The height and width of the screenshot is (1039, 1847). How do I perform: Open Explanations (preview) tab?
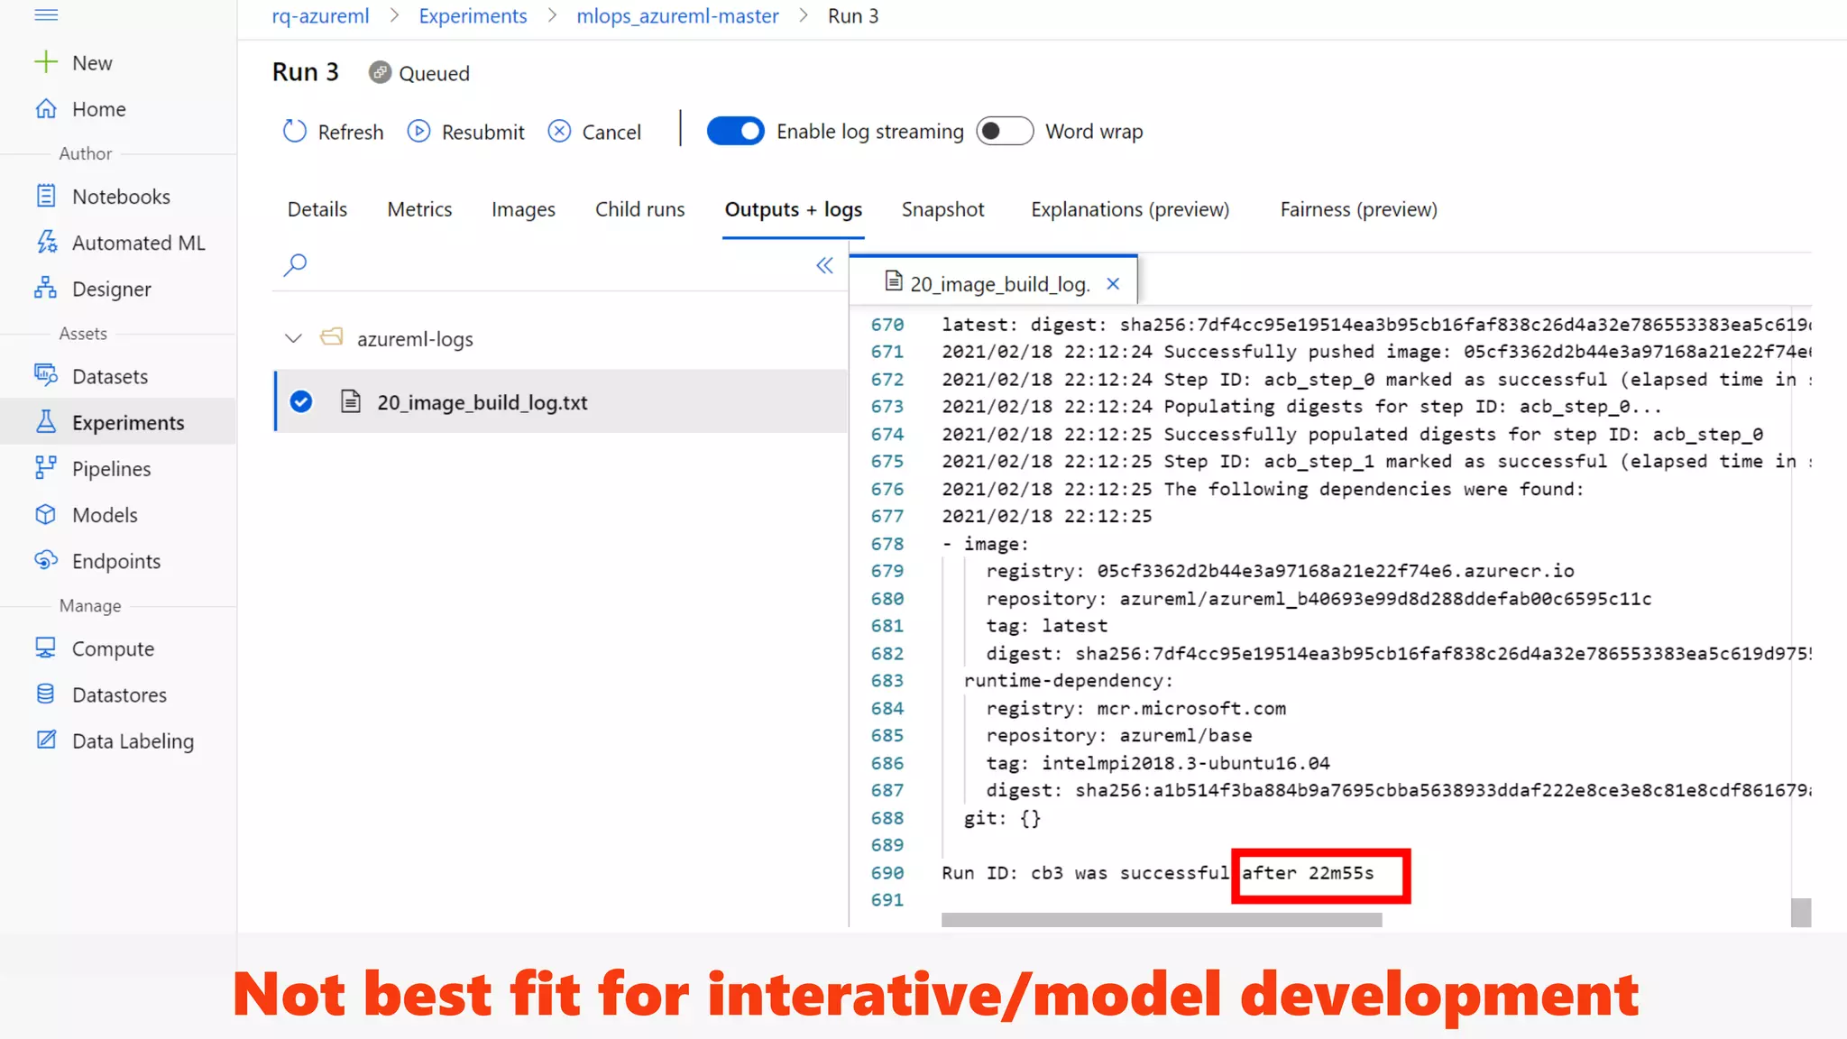pos(1130,209)
